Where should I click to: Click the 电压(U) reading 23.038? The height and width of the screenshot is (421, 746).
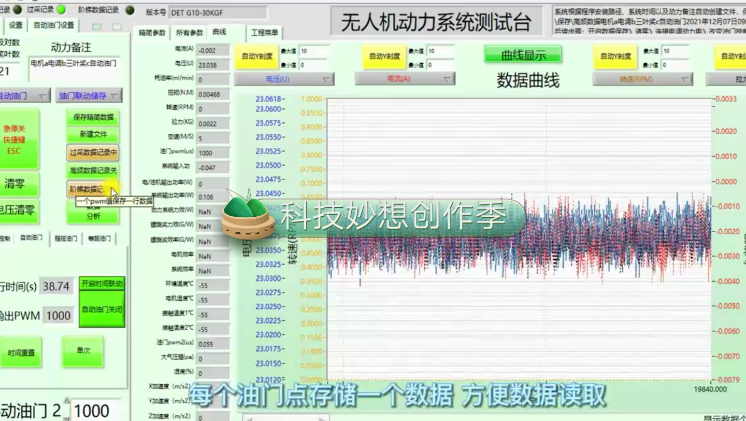coord(213,65)
